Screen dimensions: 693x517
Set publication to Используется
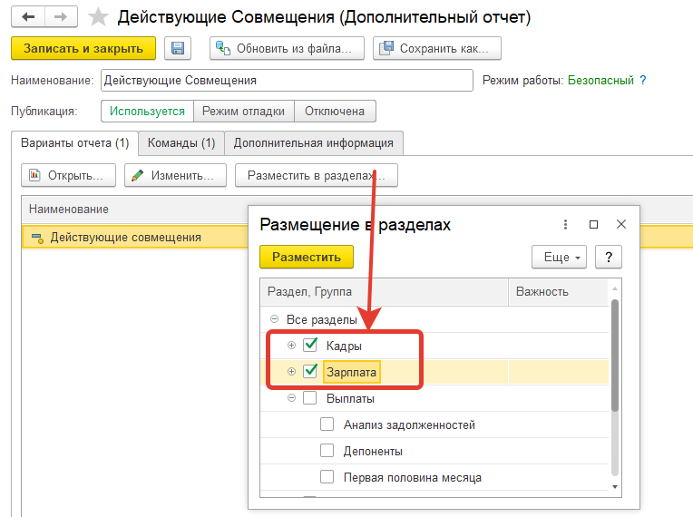tap(147, 111)
